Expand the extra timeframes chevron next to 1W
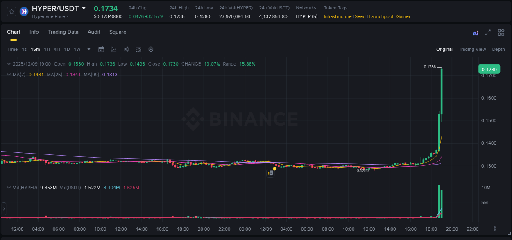The width and height of the screenshot is (512, 240). 88,49
